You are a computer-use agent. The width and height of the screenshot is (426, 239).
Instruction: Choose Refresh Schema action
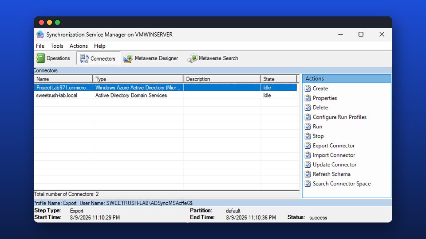331,174
